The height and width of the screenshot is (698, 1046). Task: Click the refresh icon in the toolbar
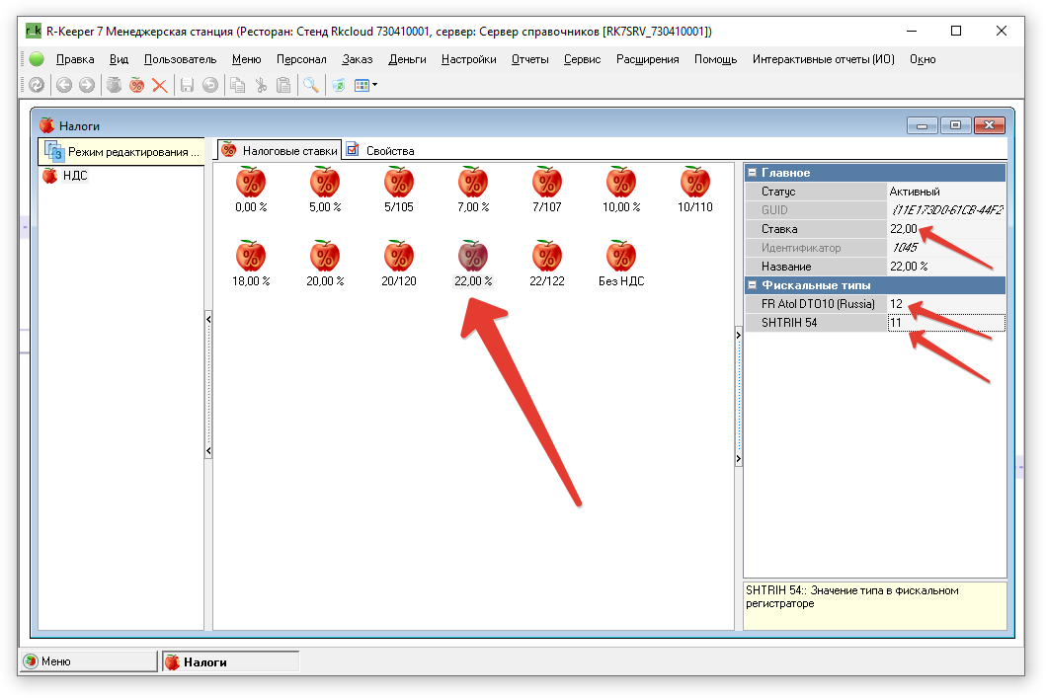pyautogui.click(x=36, y=86)
